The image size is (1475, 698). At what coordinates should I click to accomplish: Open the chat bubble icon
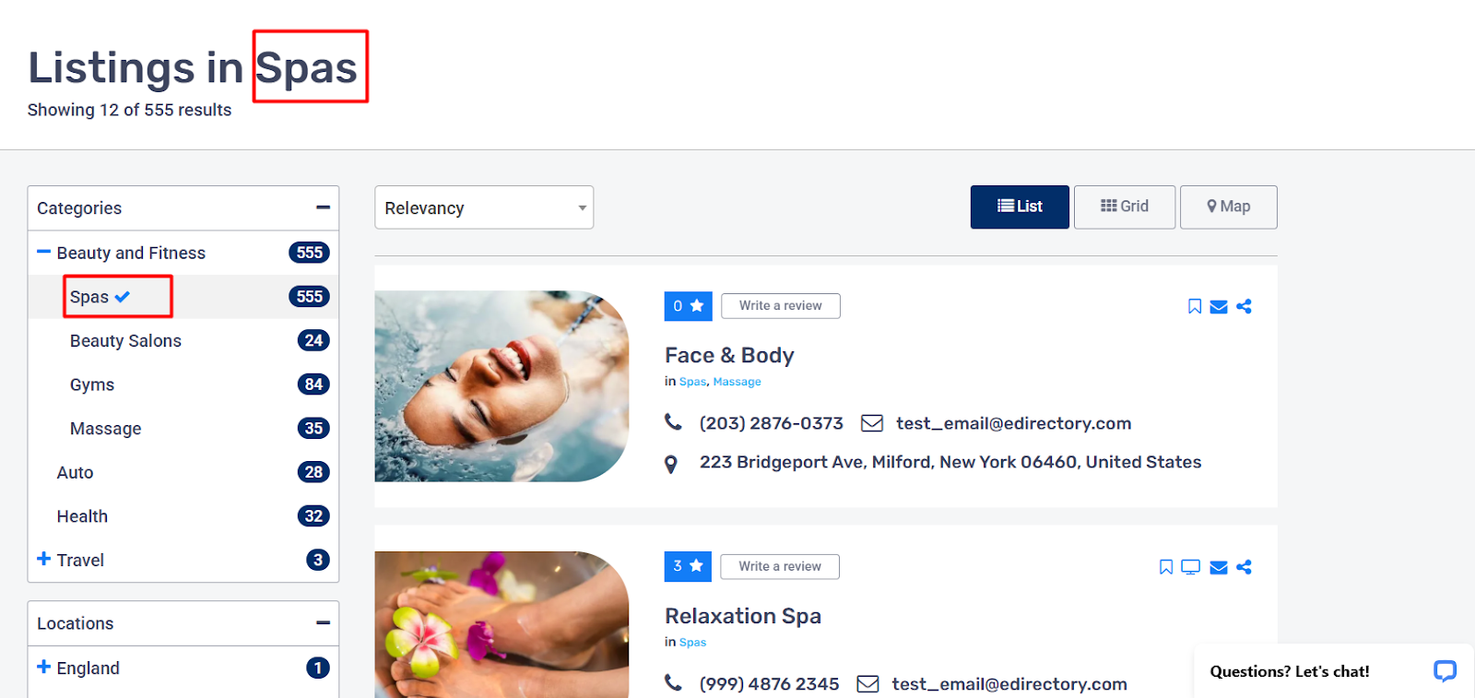[1445, 671]
